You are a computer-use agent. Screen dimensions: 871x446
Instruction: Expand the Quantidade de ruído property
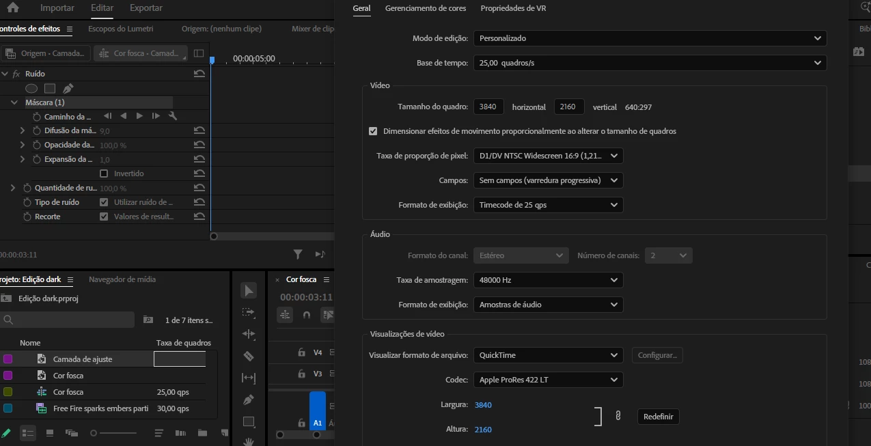[13, 188]
